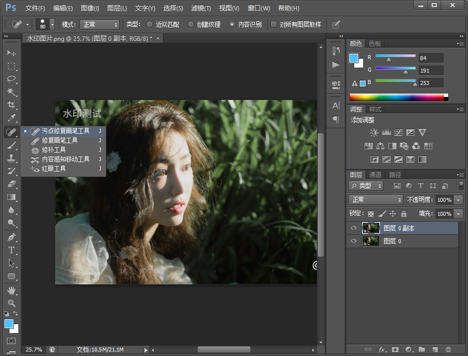The image size is (468, 356).
Task: Pick the Eyedropper tool
Action: click(x=11, y=118)
